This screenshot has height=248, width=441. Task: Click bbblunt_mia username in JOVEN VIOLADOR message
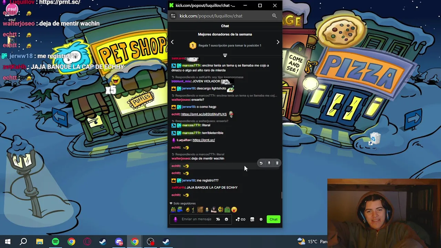(x=181, y=81)
